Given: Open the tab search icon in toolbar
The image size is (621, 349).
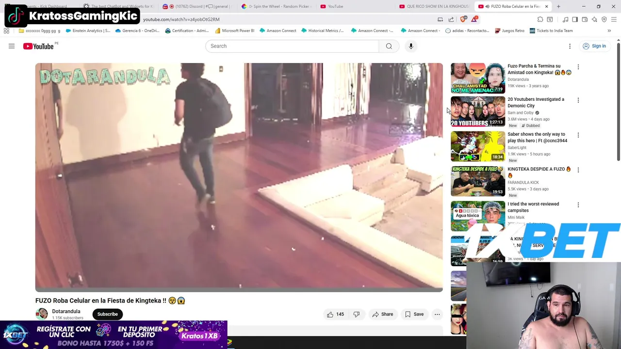Looking at the screenshot, I should [x=550, y=19].
